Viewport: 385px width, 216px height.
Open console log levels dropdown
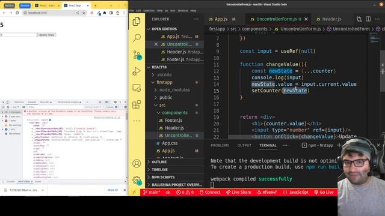[93, 107]
